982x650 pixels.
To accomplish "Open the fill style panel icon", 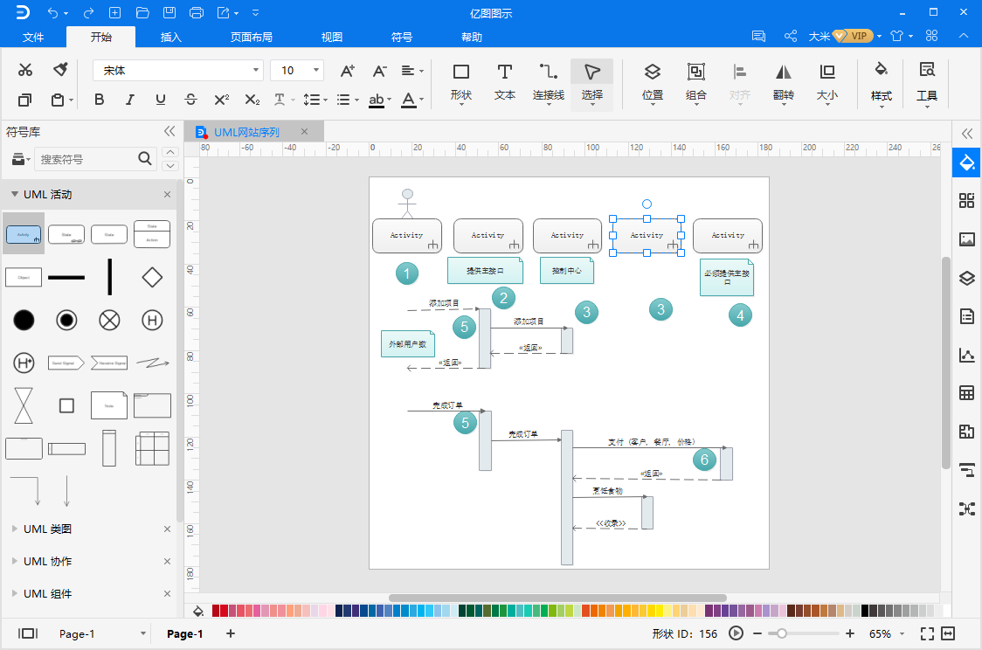I will pos(967,162).
